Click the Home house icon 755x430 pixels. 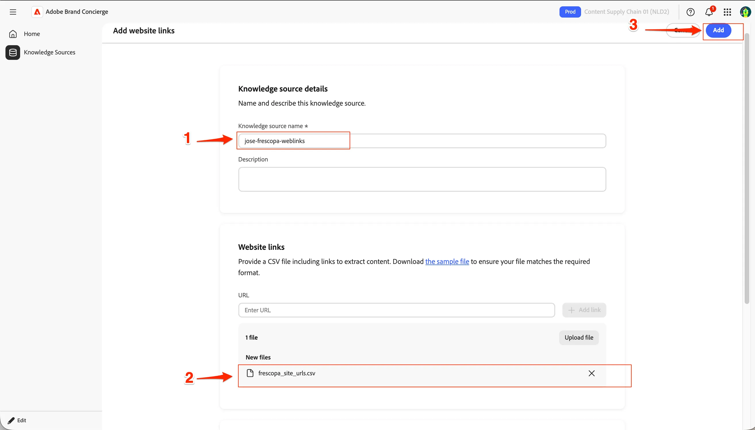(x=13, y=34)
